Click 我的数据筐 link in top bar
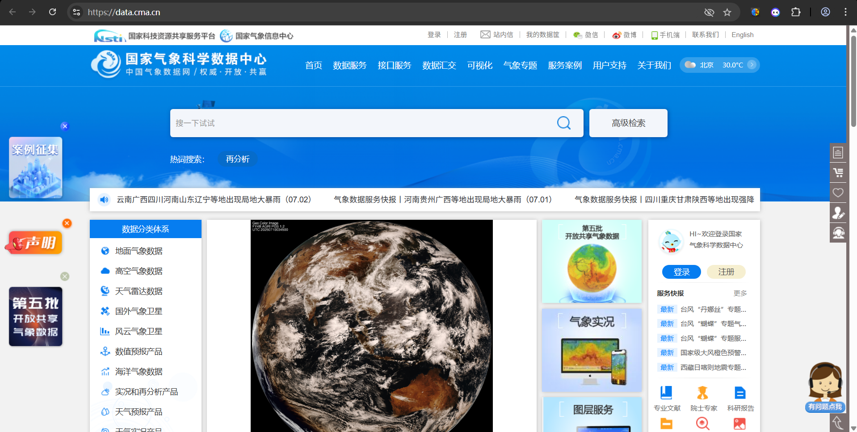The width and height of the screenshot is (857, 432). tap(542, 35)
